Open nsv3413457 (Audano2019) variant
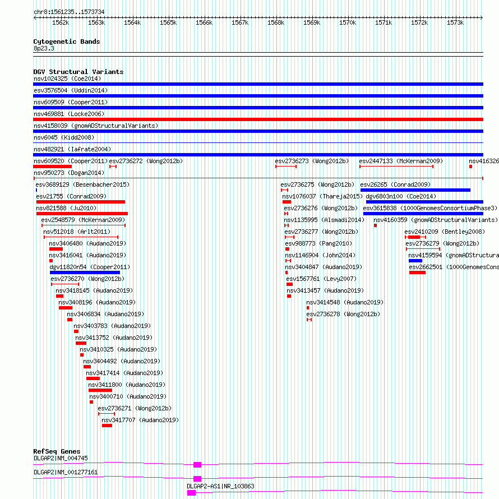Image resolution: width=499 pixels, height=499 pixels. point(325,290)
